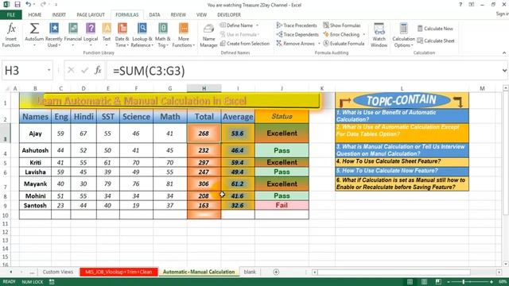Open Lookup & Reference functions
The height and width of the screenshot is (286, 509).
pyautogui.click(x=142, y=35)
